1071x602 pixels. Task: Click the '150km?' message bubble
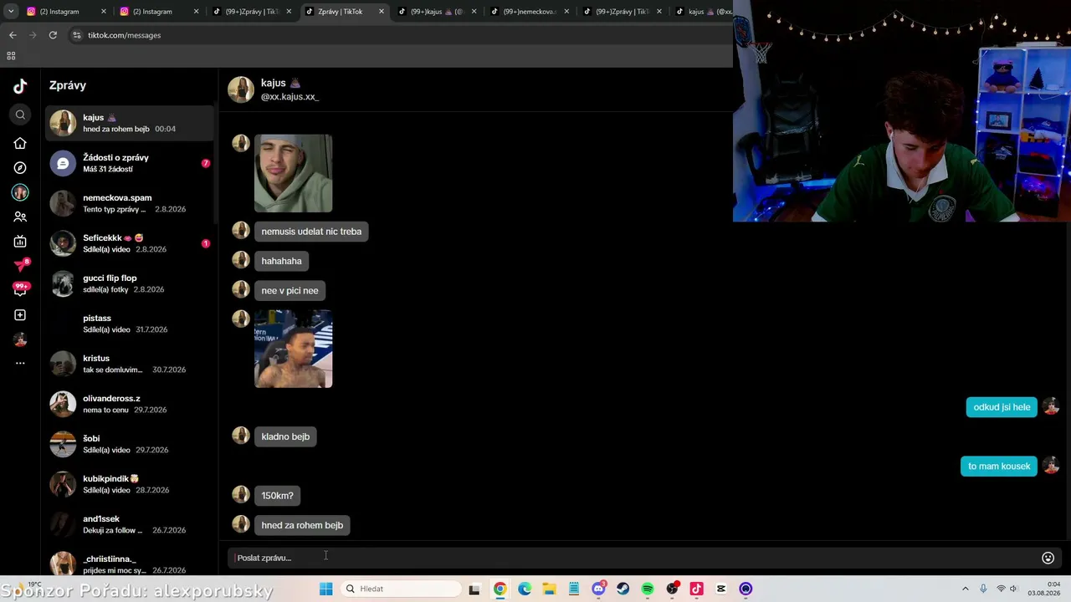tap(277, 496)
